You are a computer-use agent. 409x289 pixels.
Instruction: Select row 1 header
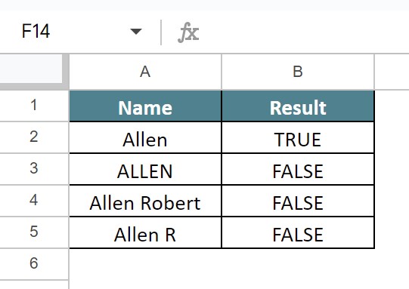coord(34,105)
